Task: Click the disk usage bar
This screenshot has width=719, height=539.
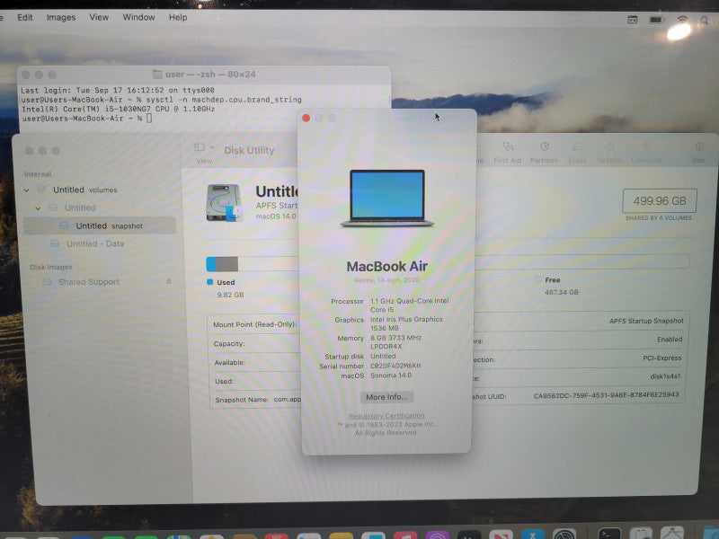Action: pos(448,263)
